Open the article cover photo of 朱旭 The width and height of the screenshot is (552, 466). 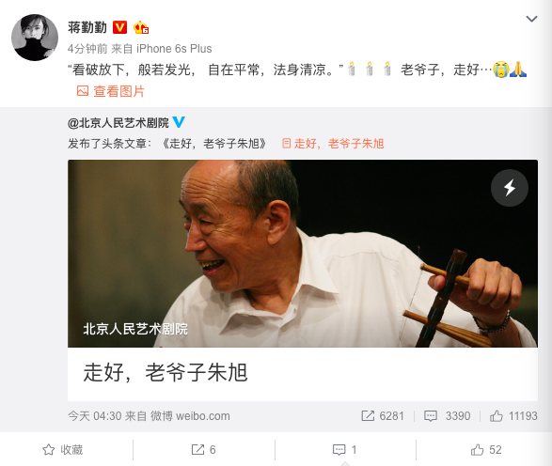click(303, 254)
